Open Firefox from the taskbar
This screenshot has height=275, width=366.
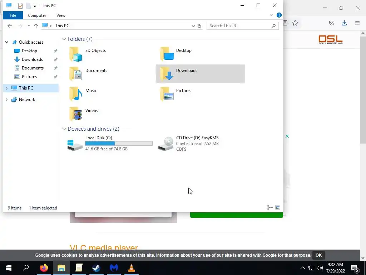[44, 268]
